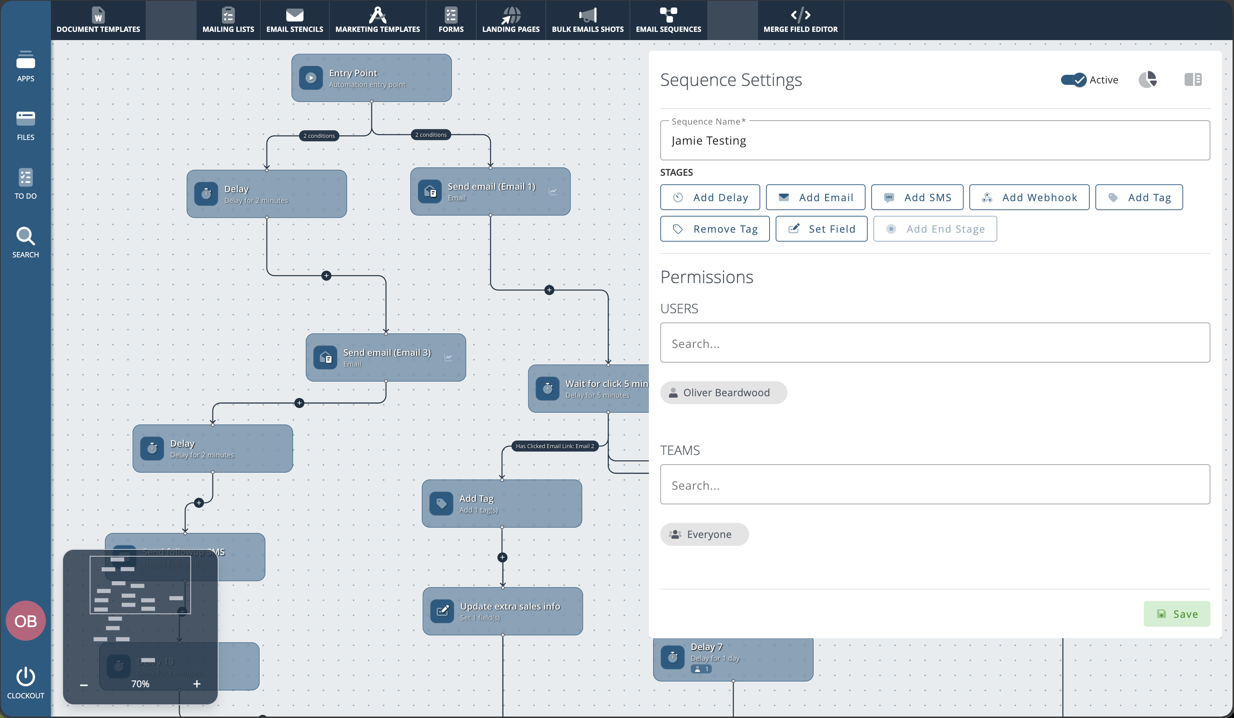Select Delay 7 node timer icon

[673, 657]
